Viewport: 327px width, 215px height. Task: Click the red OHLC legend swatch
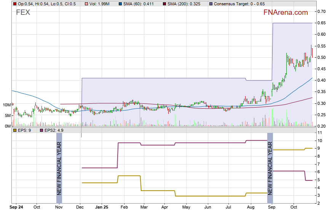tap(15, 3)
